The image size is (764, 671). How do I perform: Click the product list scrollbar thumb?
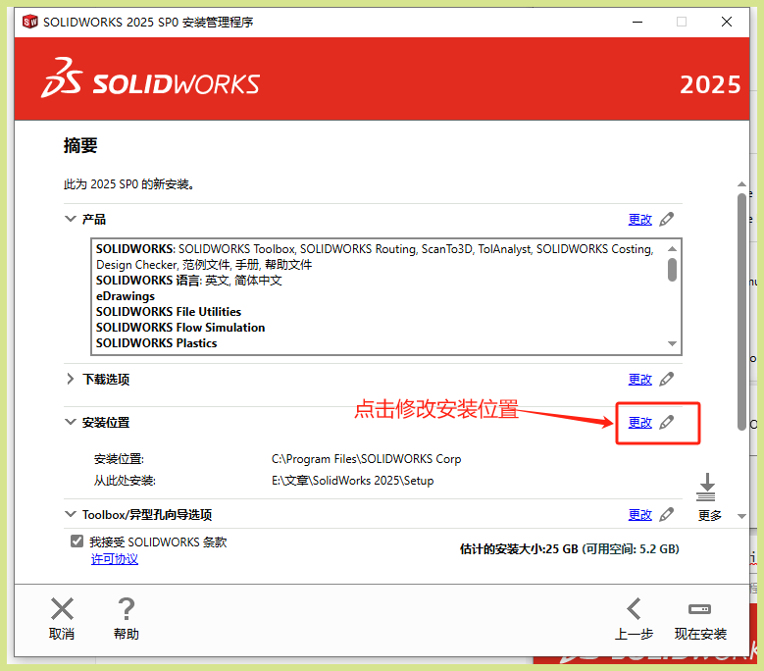tap(672, 270)
